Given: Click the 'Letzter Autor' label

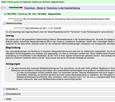Looking at the screenshot, I should pyautogui.click(x=19, y=28).
